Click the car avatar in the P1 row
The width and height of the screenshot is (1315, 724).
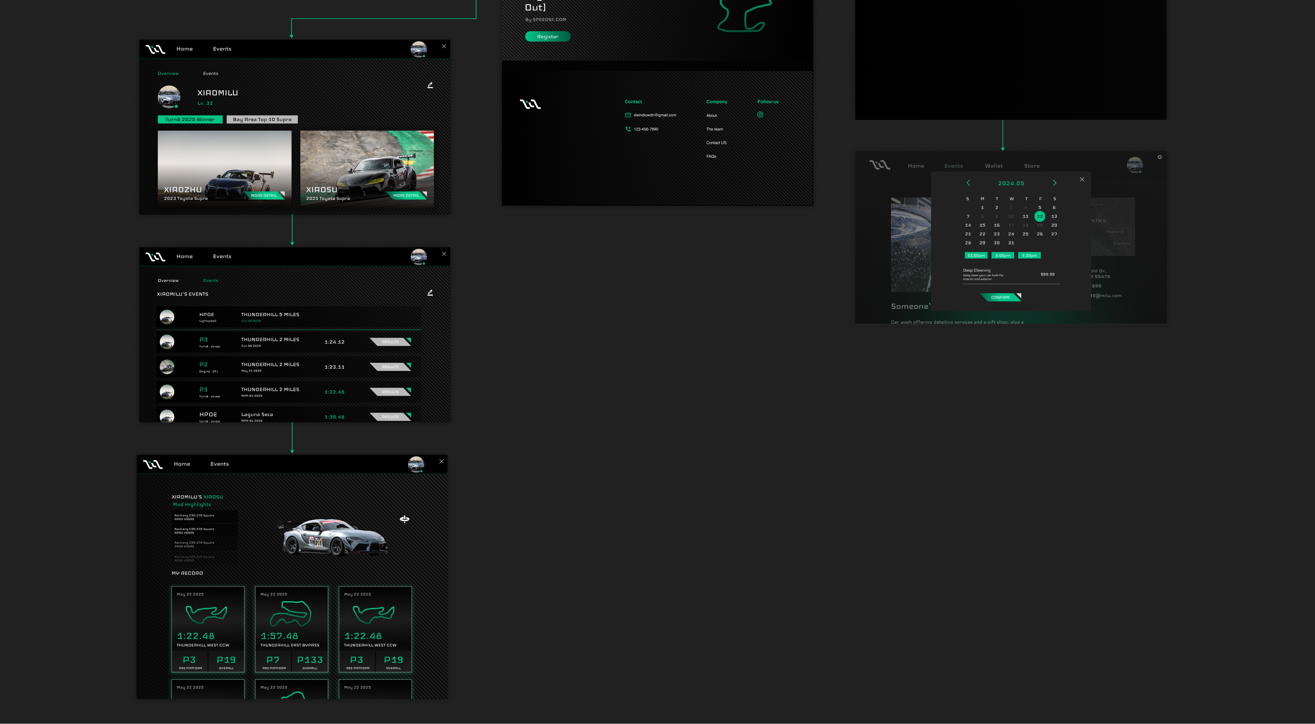pos(167,392)
